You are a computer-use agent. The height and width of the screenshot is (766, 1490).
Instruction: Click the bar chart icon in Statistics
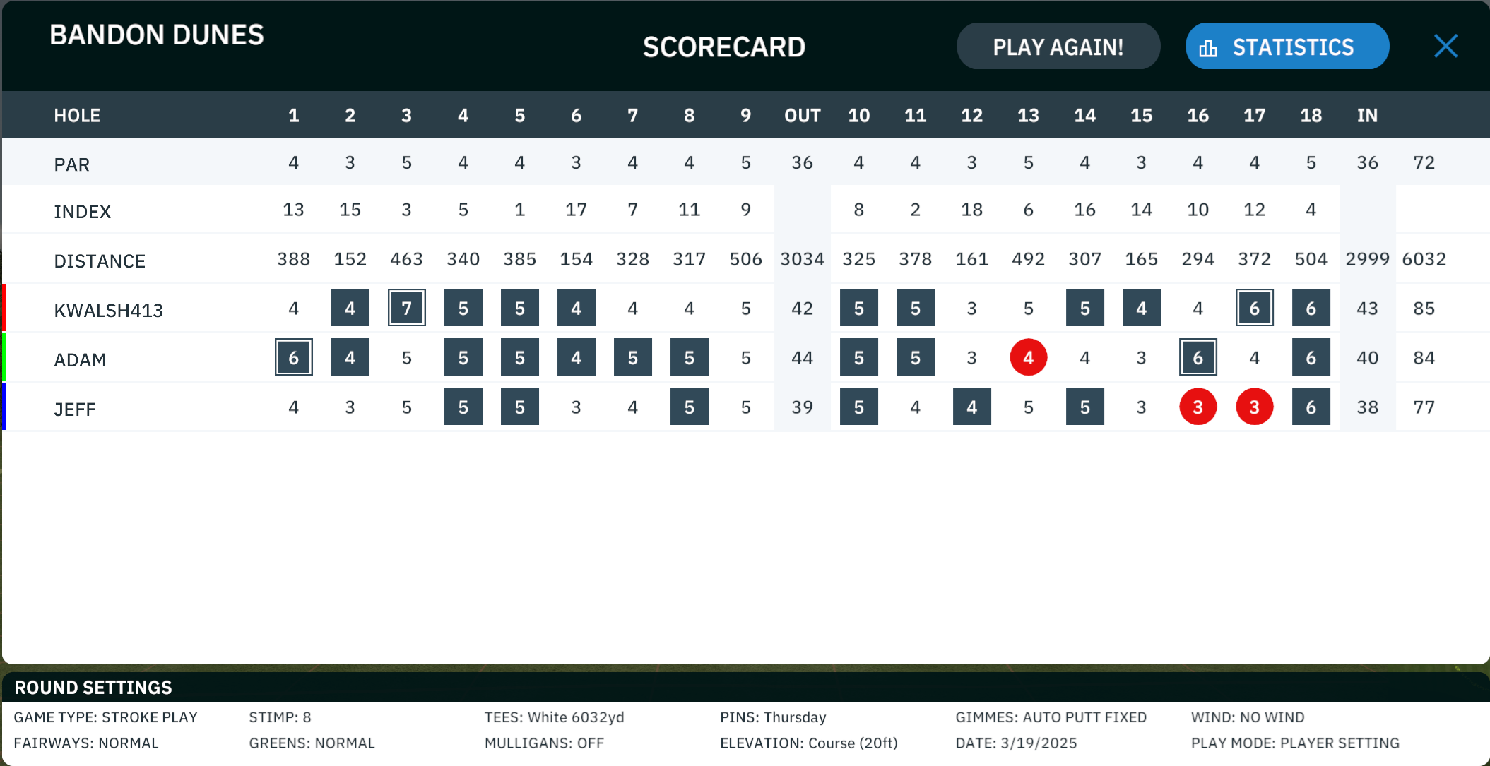[1208, 48]
